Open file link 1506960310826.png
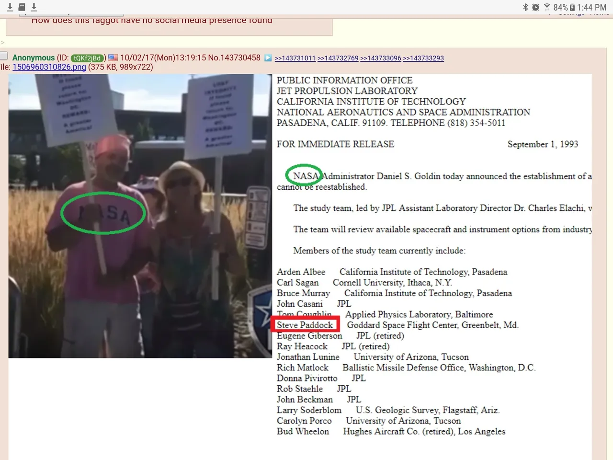613x460 pixels. [49, 67]
